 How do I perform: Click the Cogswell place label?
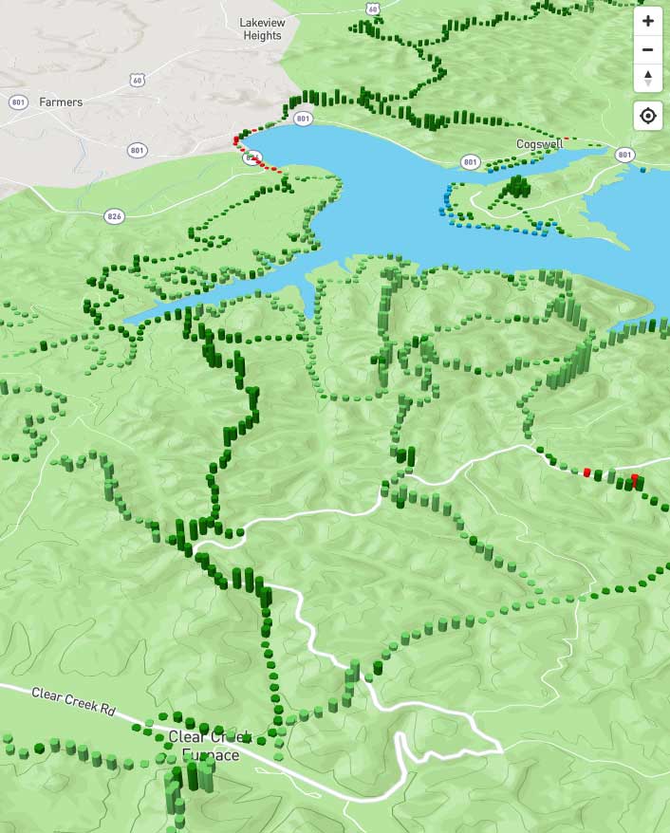tap(539, 144)
